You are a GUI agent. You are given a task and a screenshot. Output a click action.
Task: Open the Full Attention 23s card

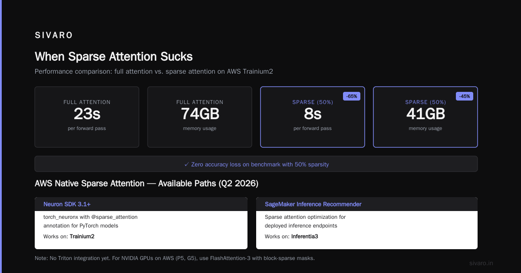pyautogui.click(x=87, y=117)
